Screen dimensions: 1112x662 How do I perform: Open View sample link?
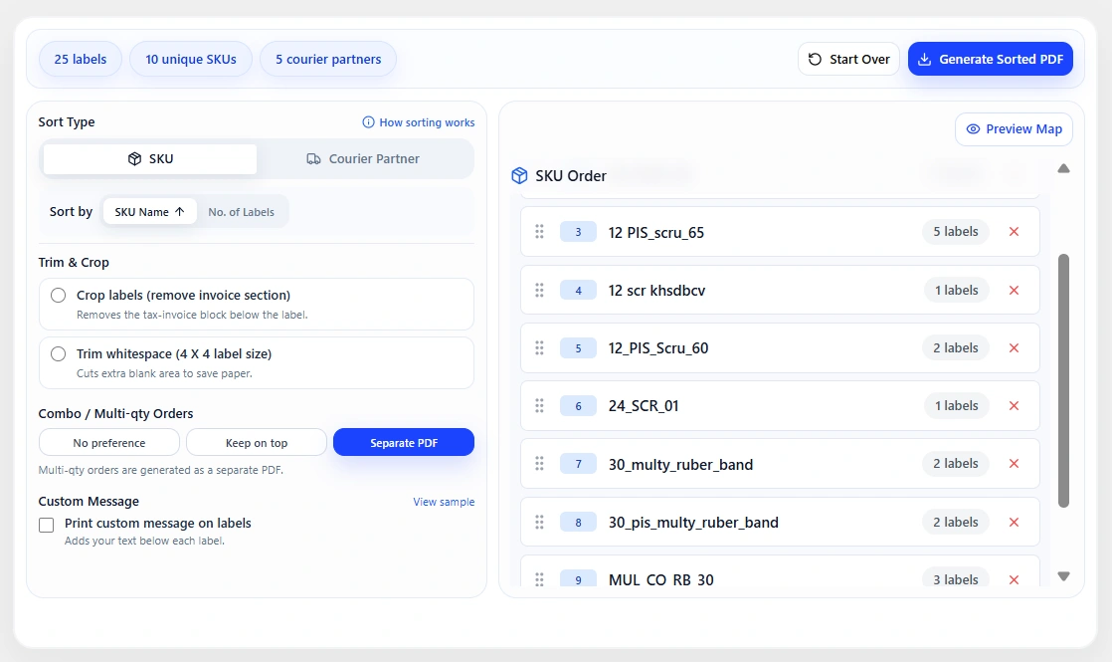(444, 502)
